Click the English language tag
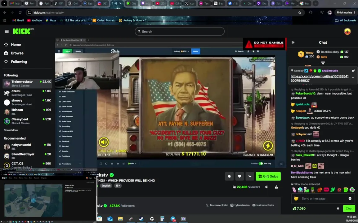Screen dimensions: 358x223 pyautogui.click(x=106, y=186)
